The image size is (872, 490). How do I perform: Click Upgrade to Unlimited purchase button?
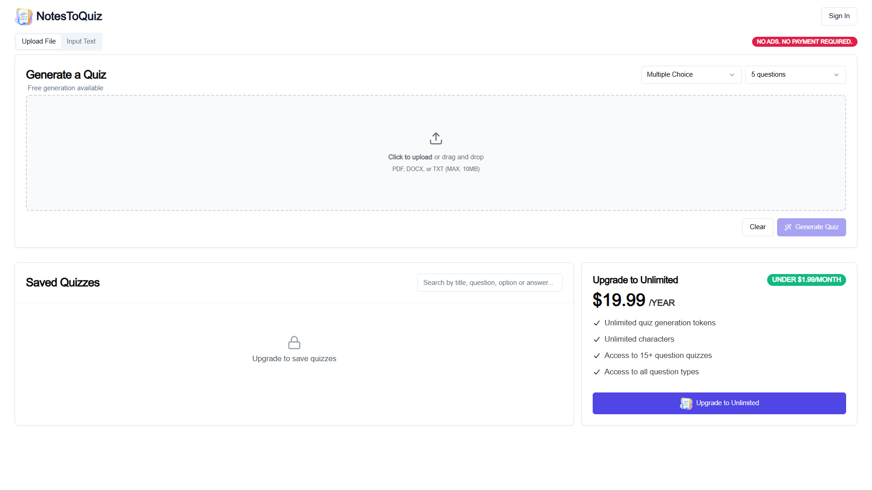click(x=719, y=403)
